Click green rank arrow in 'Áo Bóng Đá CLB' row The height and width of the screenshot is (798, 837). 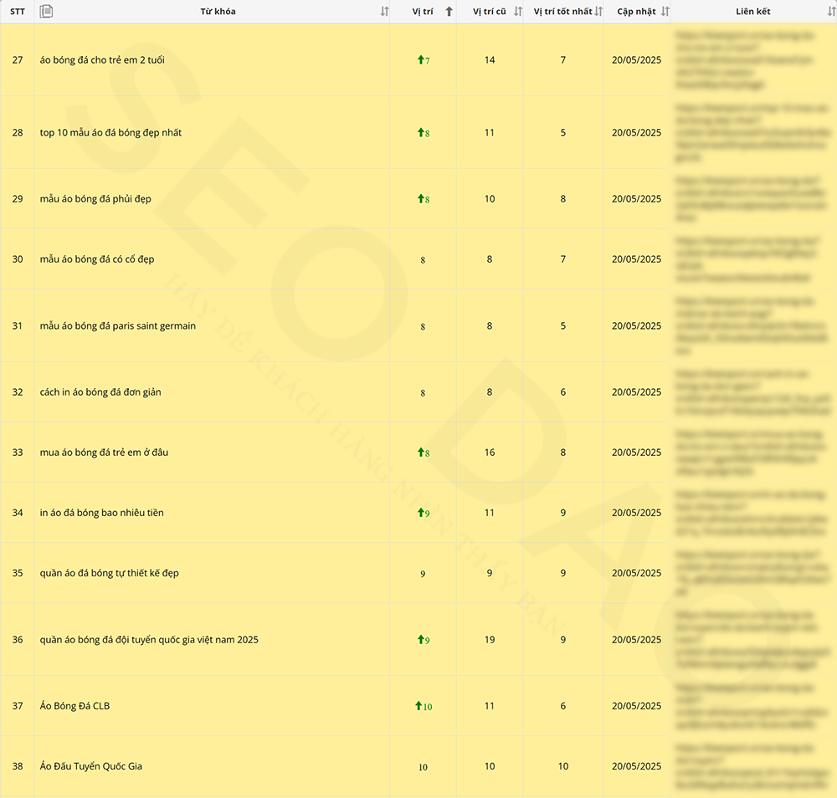[x=418, y=706]
